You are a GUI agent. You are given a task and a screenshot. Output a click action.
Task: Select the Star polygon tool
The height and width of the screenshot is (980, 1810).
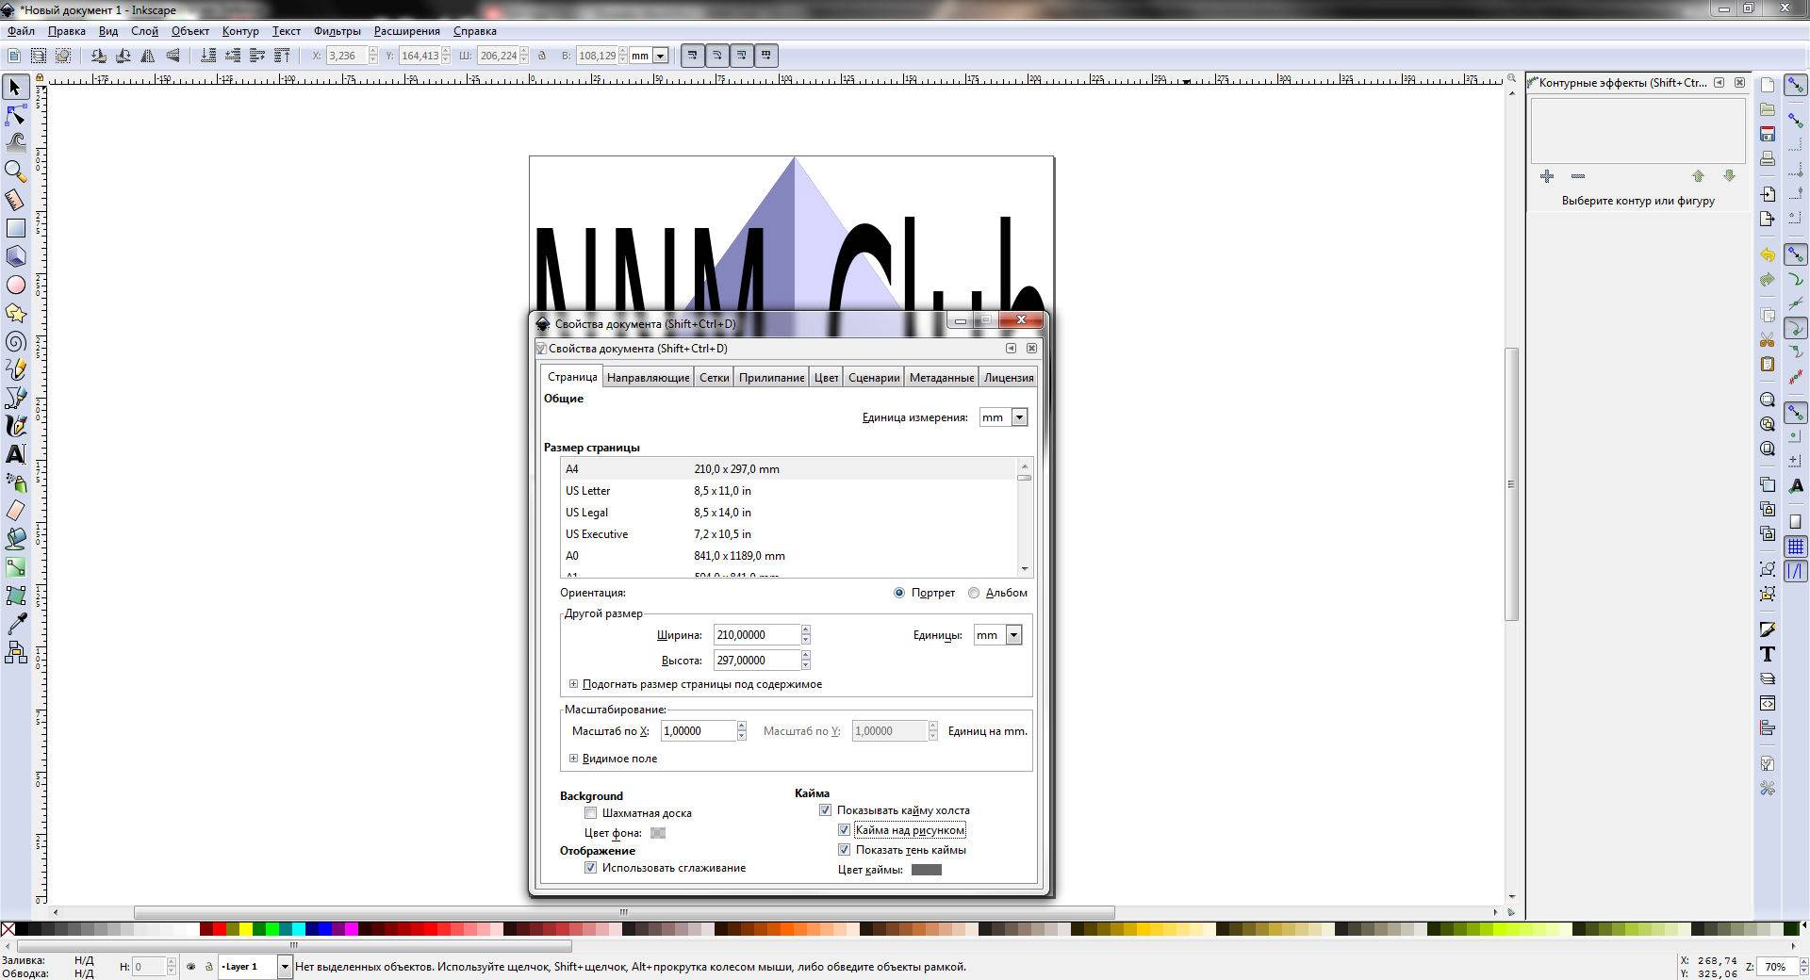[15, 313]
